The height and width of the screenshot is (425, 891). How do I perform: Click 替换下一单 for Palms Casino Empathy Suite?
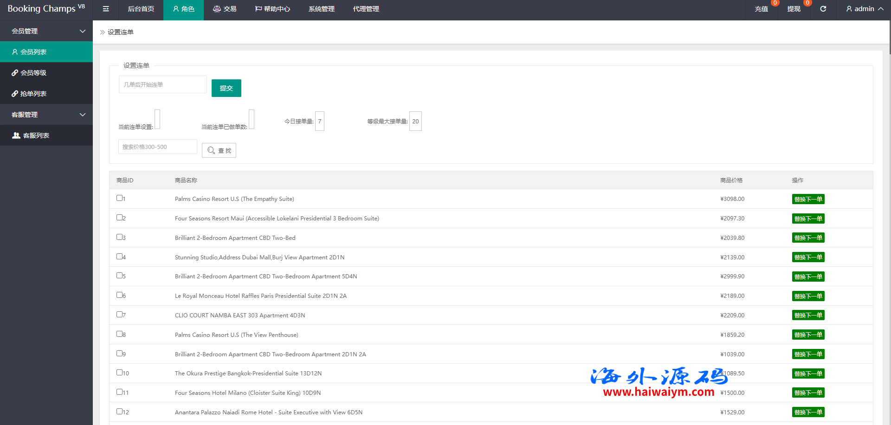point(808,199)
